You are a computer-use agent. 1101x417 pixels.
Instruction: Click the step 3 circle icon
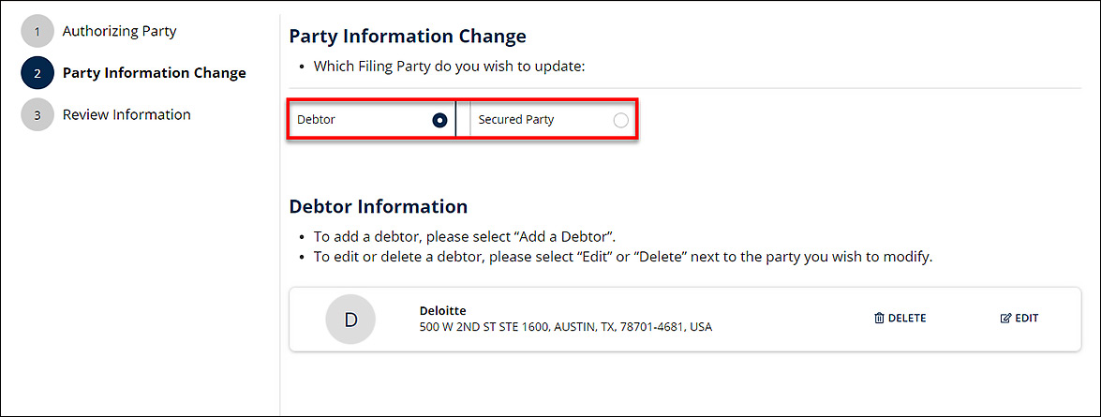[37, 115]
